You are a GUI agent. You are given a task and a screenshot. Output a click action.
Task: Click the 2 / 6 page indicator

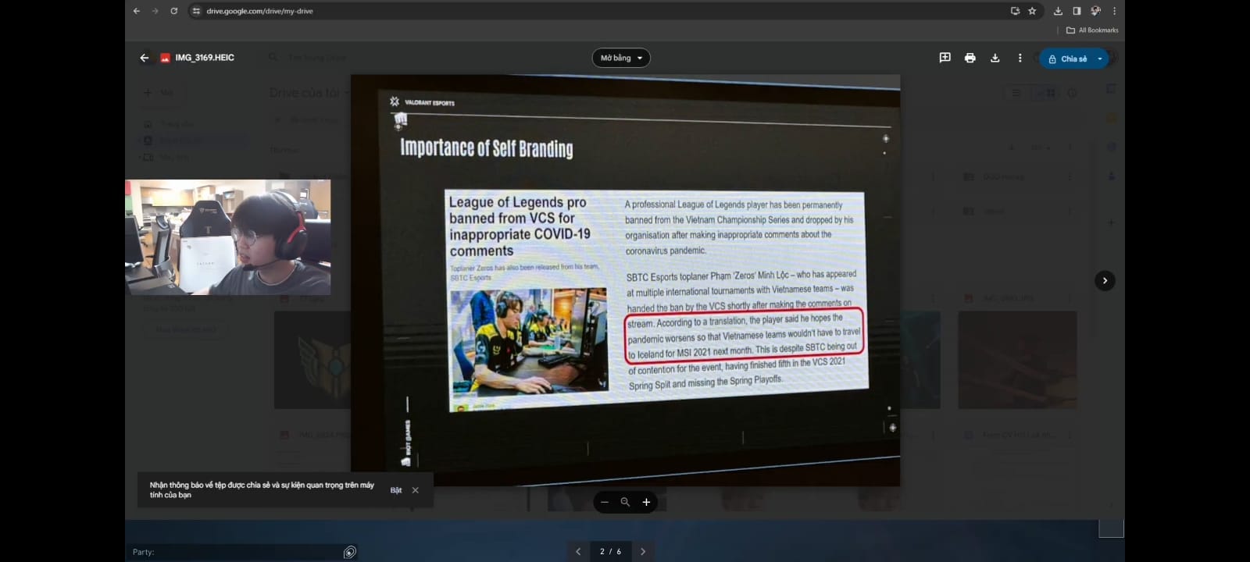click(610, 551)
